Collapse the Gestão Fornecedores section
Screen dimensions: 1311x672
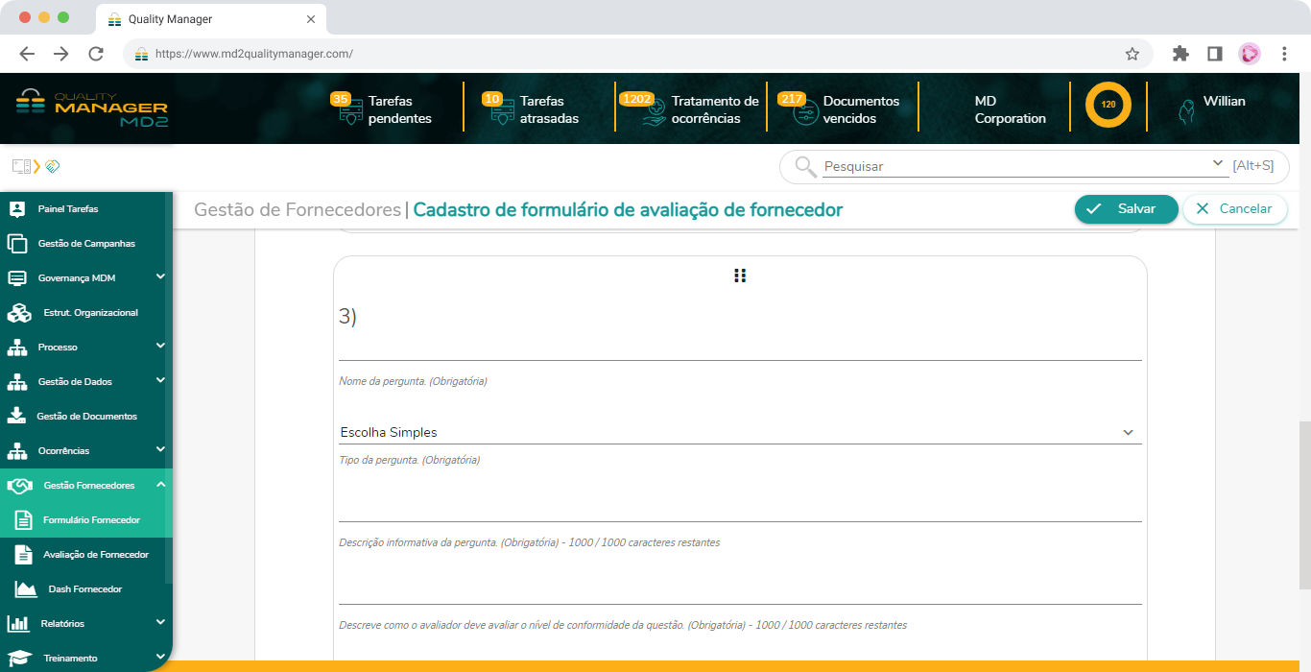tap(160, 485)
